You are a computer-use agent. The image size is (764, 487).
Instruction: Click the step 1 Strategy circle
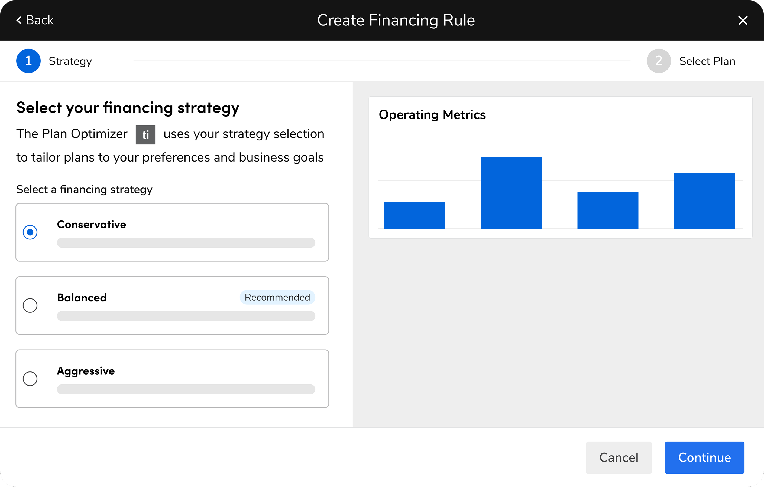(28, 61)
